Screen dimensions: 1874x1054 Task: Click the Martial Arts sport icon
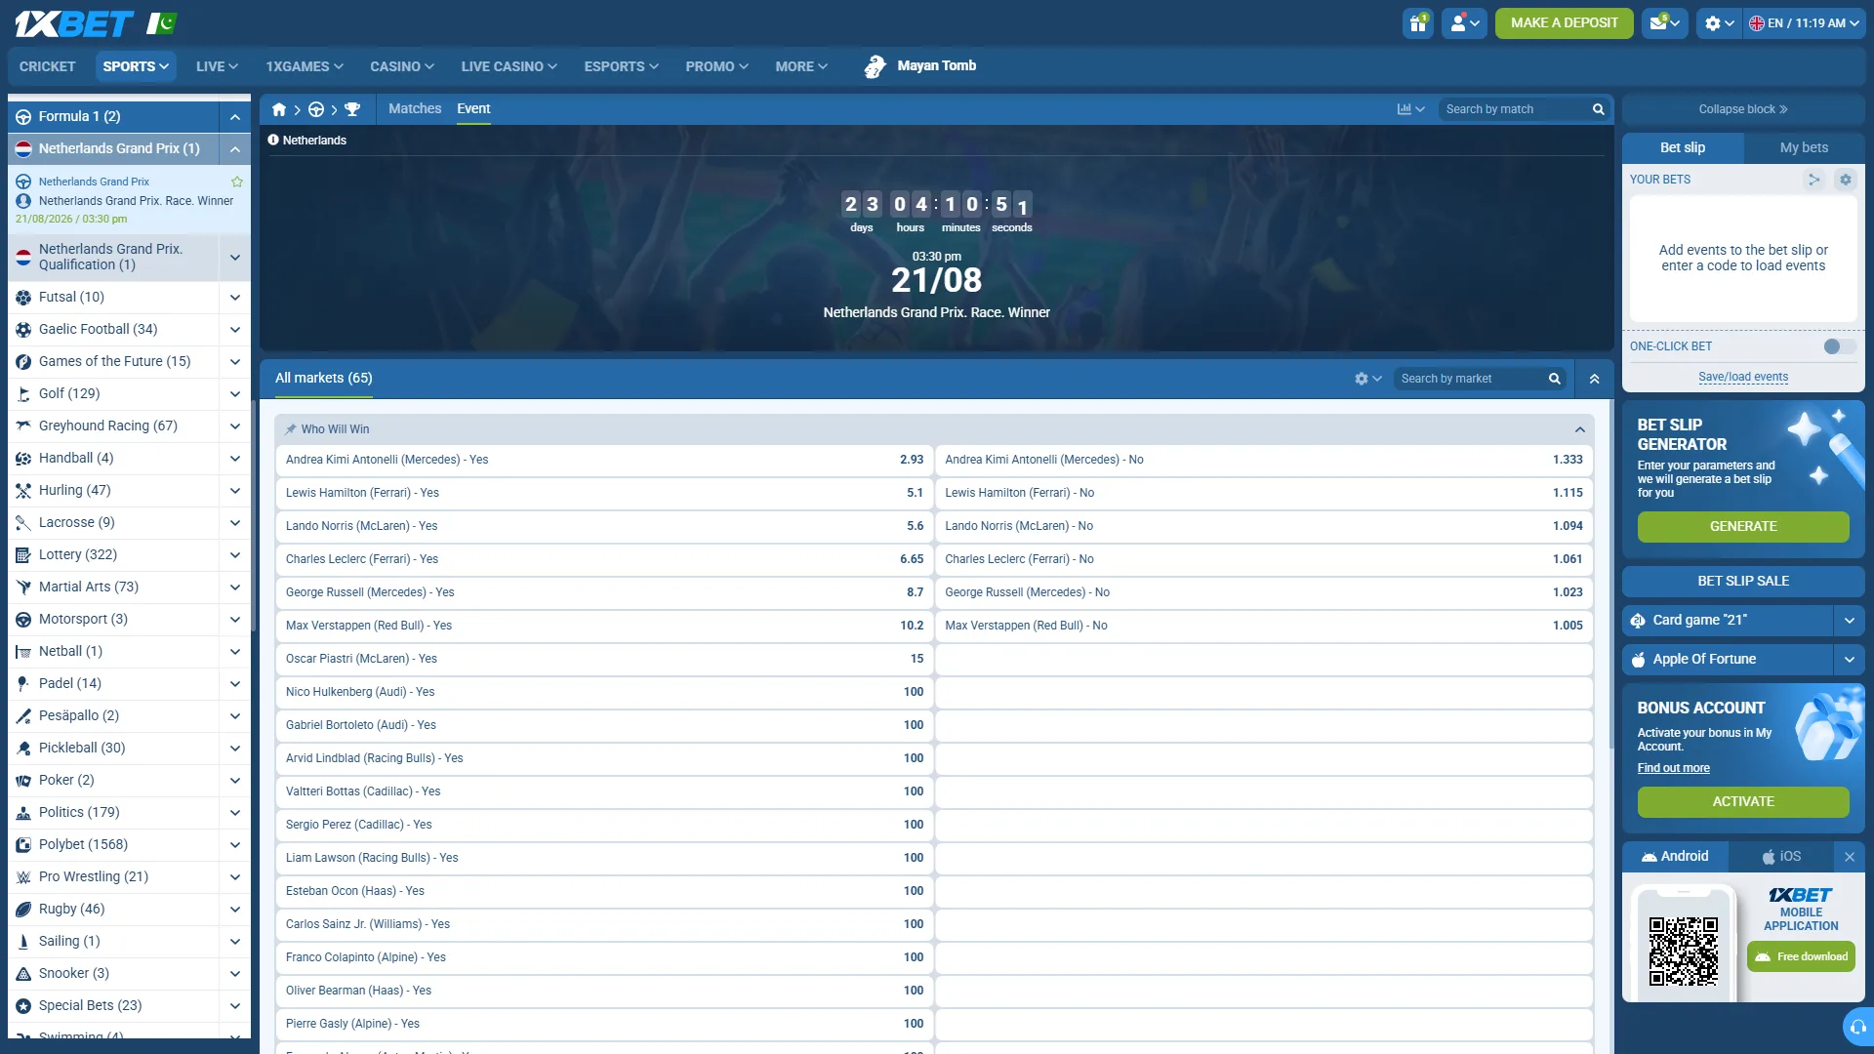point(23,588)
